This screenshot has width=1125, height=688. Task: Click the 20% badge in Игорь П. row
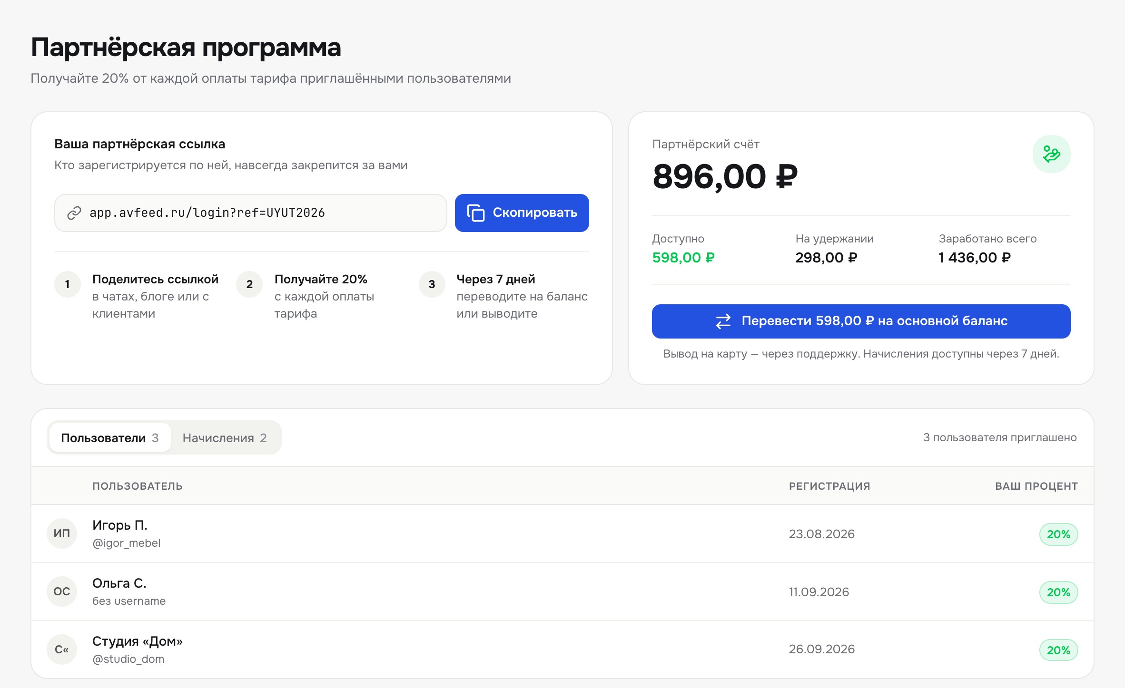(x=1058, y=534)
